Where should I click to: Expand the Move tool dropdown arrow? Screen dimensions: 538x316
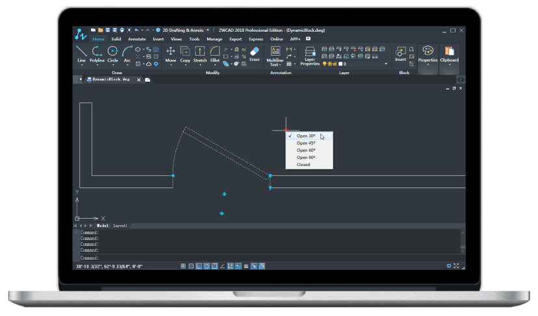tap(171, 65)
